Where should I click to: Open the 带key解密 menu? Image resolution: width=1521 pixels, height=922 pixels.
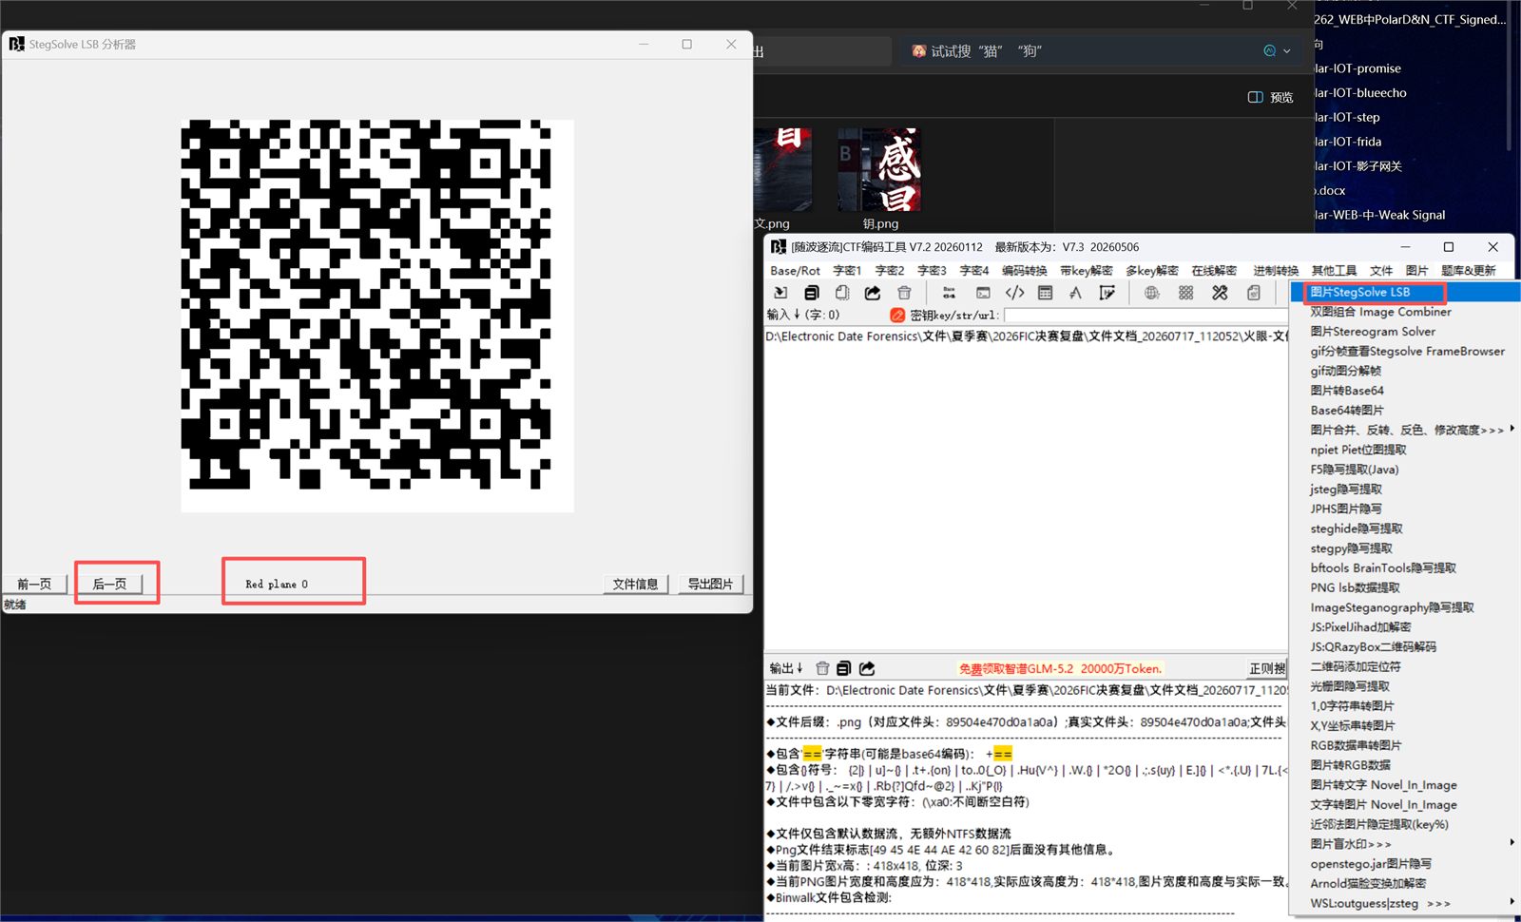click(1086, 271)
